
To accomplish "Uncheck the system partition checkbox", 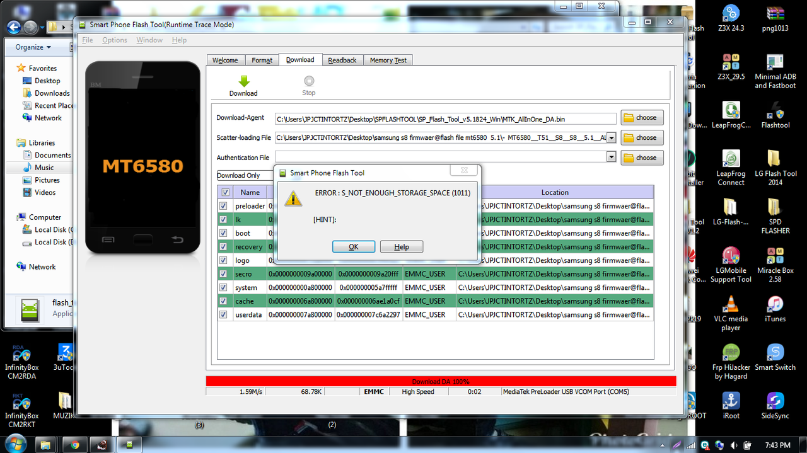I will point(223,287).
